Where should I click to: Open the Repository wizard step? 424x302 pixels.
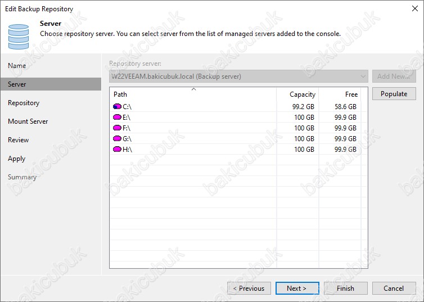click(x=24, y=103)
